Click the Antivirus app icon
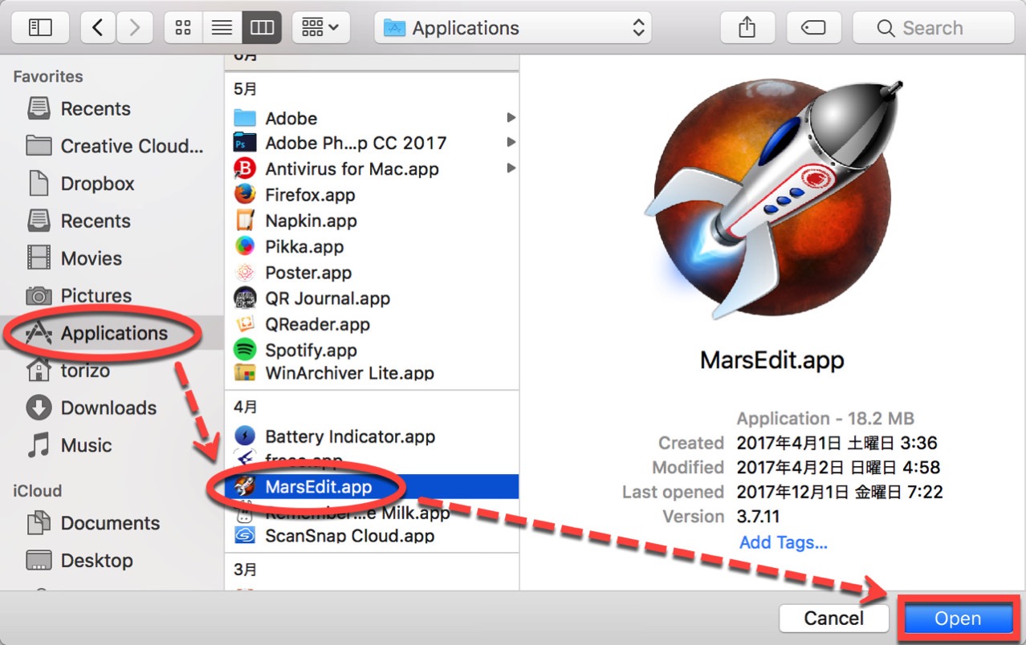 [245, 168]
